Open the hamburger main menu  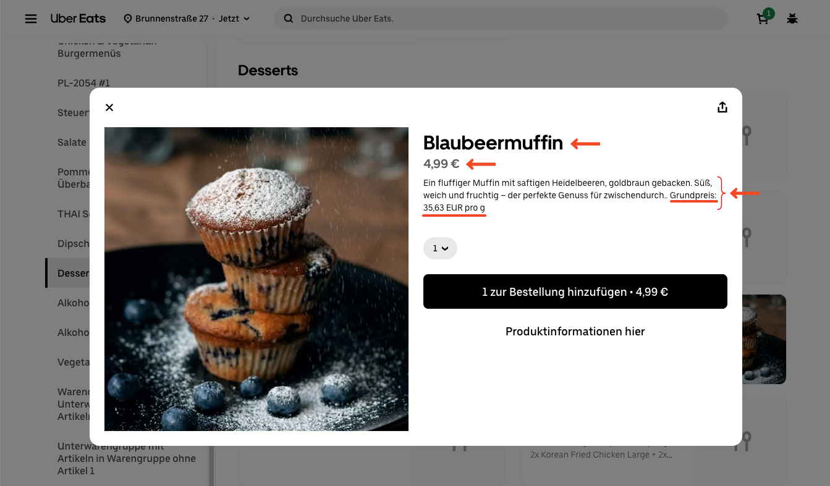tap(31, 19)
